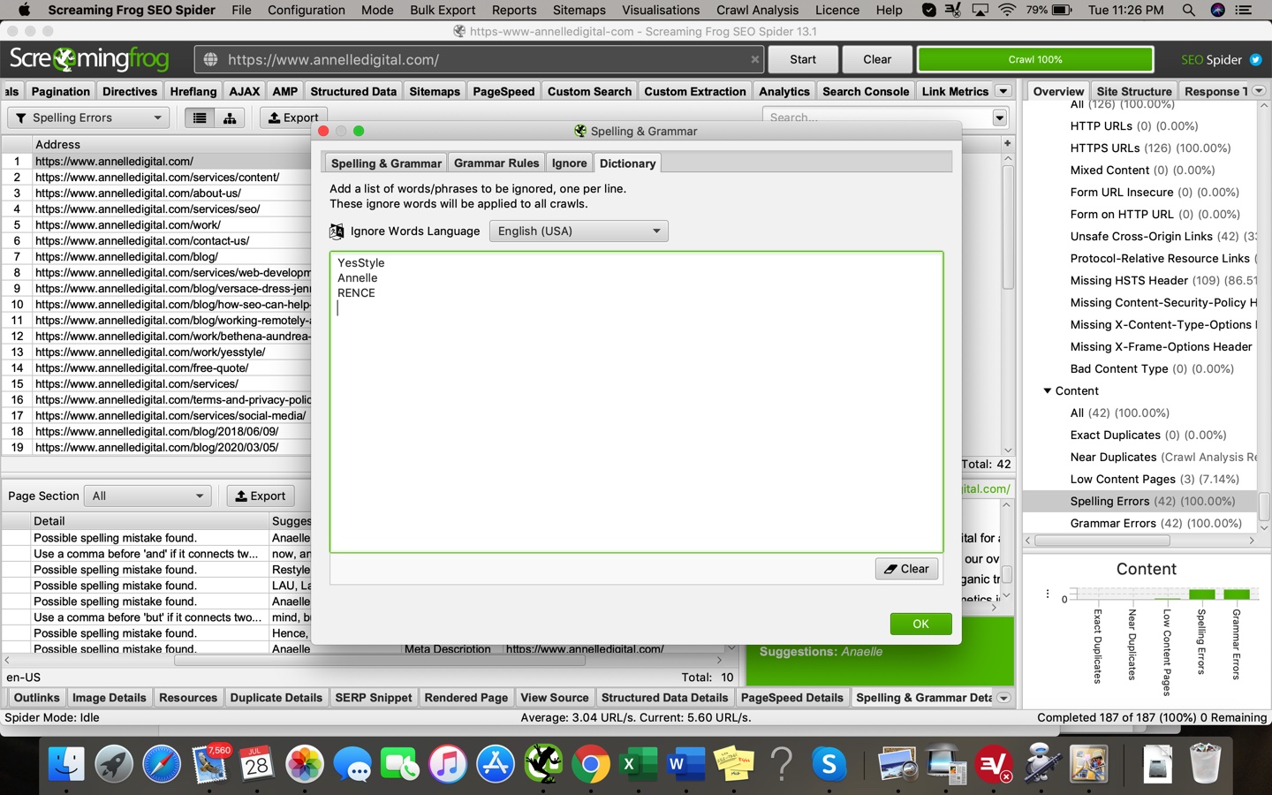Viewport: 1272px width, 795px height.
Task: Open Skype in the Dock
Action: (x=829, y=764)
